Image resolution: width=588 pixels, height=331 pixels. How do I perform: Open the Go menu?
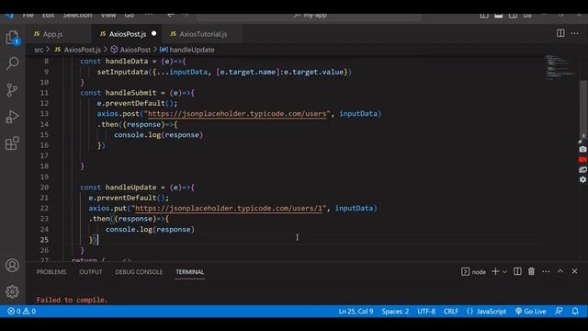130,16
